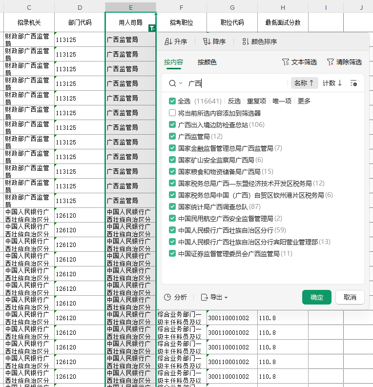Click the 部门代码 header cell
Viewport: 373px width, 387px height.
point(80,22)
